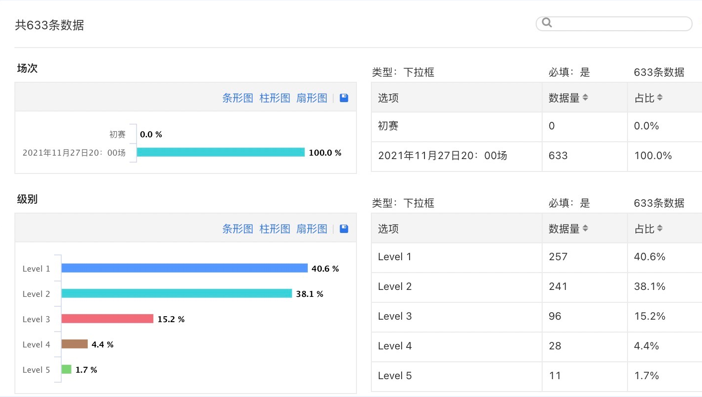Select the 初赛 row in 场次 table

[537, 126]
